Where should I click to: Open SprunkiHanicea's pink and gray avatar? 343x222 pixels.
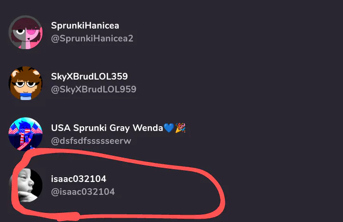(26, 32)
